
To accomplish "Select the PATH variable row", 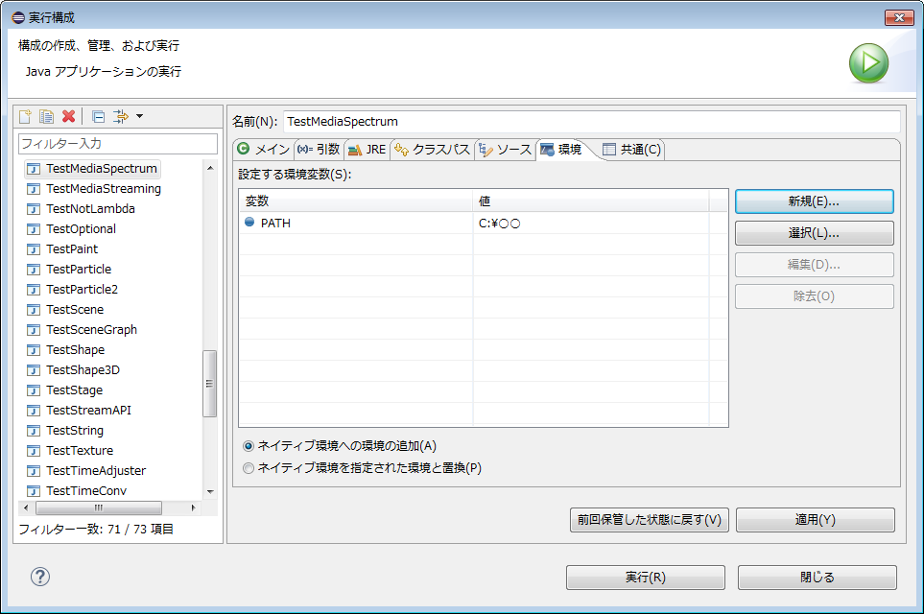I will [484, 223].
